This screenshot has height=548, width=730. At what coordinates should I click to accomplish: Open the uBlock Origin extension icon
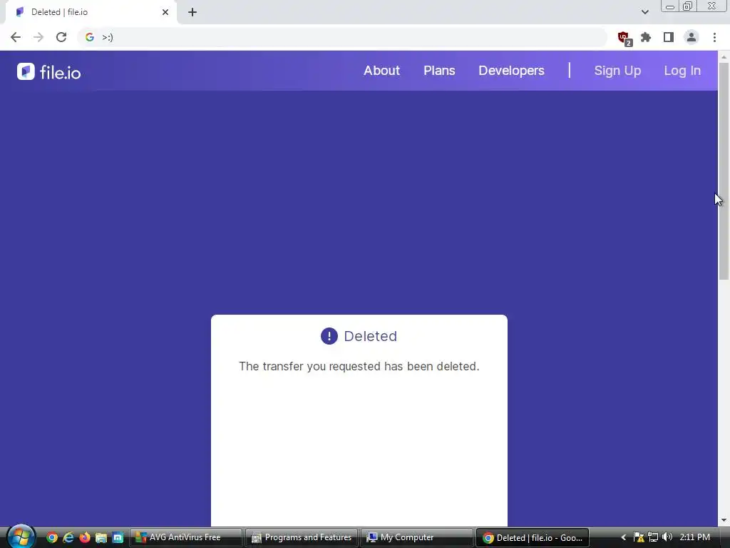coord(624,38)
